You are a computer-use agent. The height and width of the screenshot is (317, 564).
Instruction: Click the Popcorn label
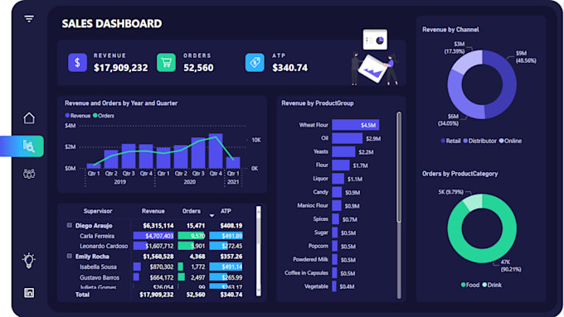pyautogui.click(x=318, y=246)
